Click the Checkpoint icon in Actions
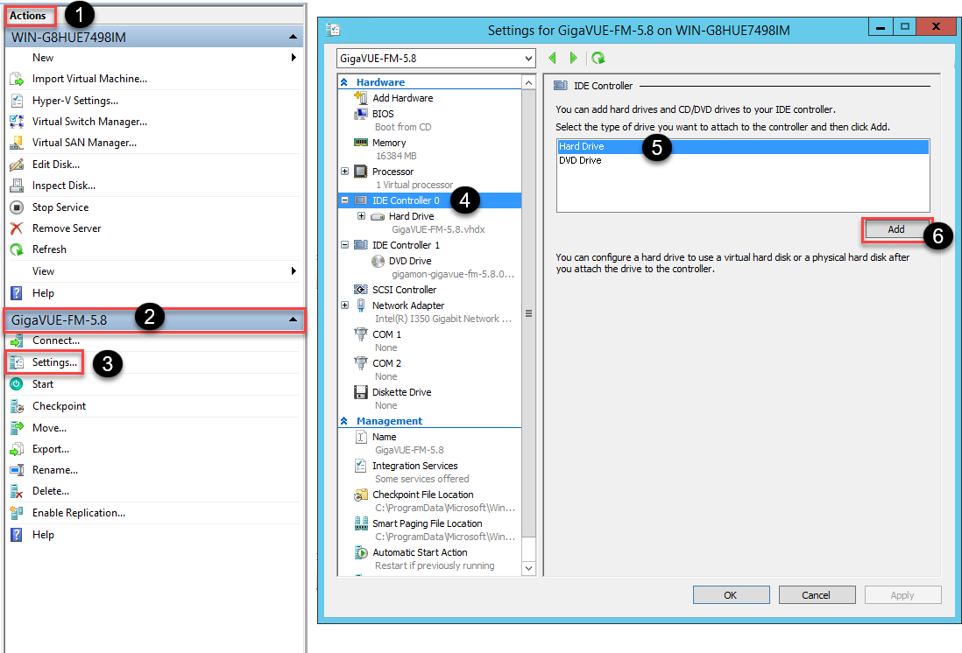This screenshot has height=653, width=962. [x=16, y=406]
